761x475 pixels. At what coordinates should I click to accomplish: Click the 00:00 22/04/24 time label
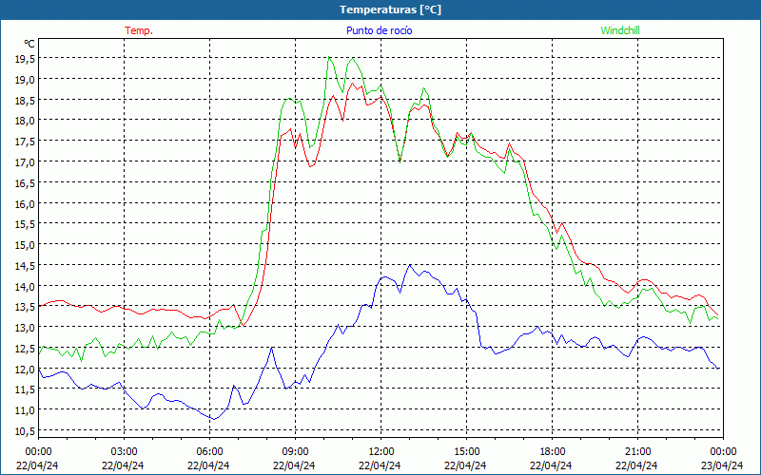pos(37,459)
